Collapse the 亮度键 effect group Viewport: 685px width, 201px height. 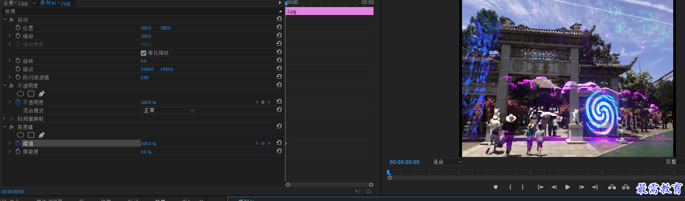coord(5,127)
